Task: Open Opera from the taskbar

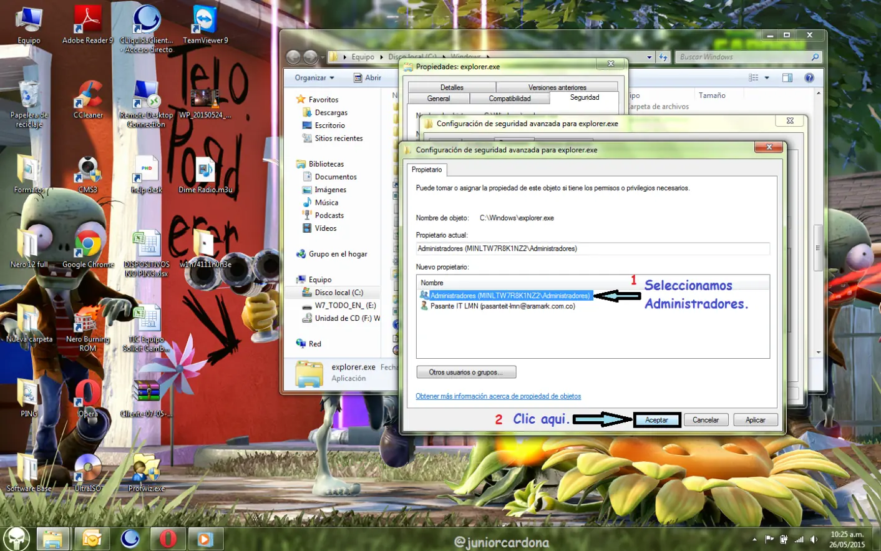Action: [x=168, y=538]
